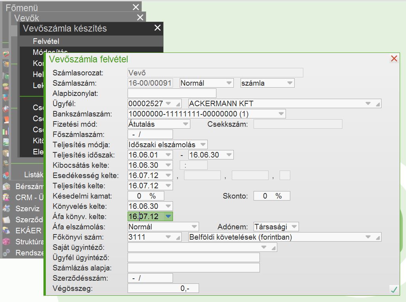
Task: Click the Skonto percent field
Action: [272, 196]
